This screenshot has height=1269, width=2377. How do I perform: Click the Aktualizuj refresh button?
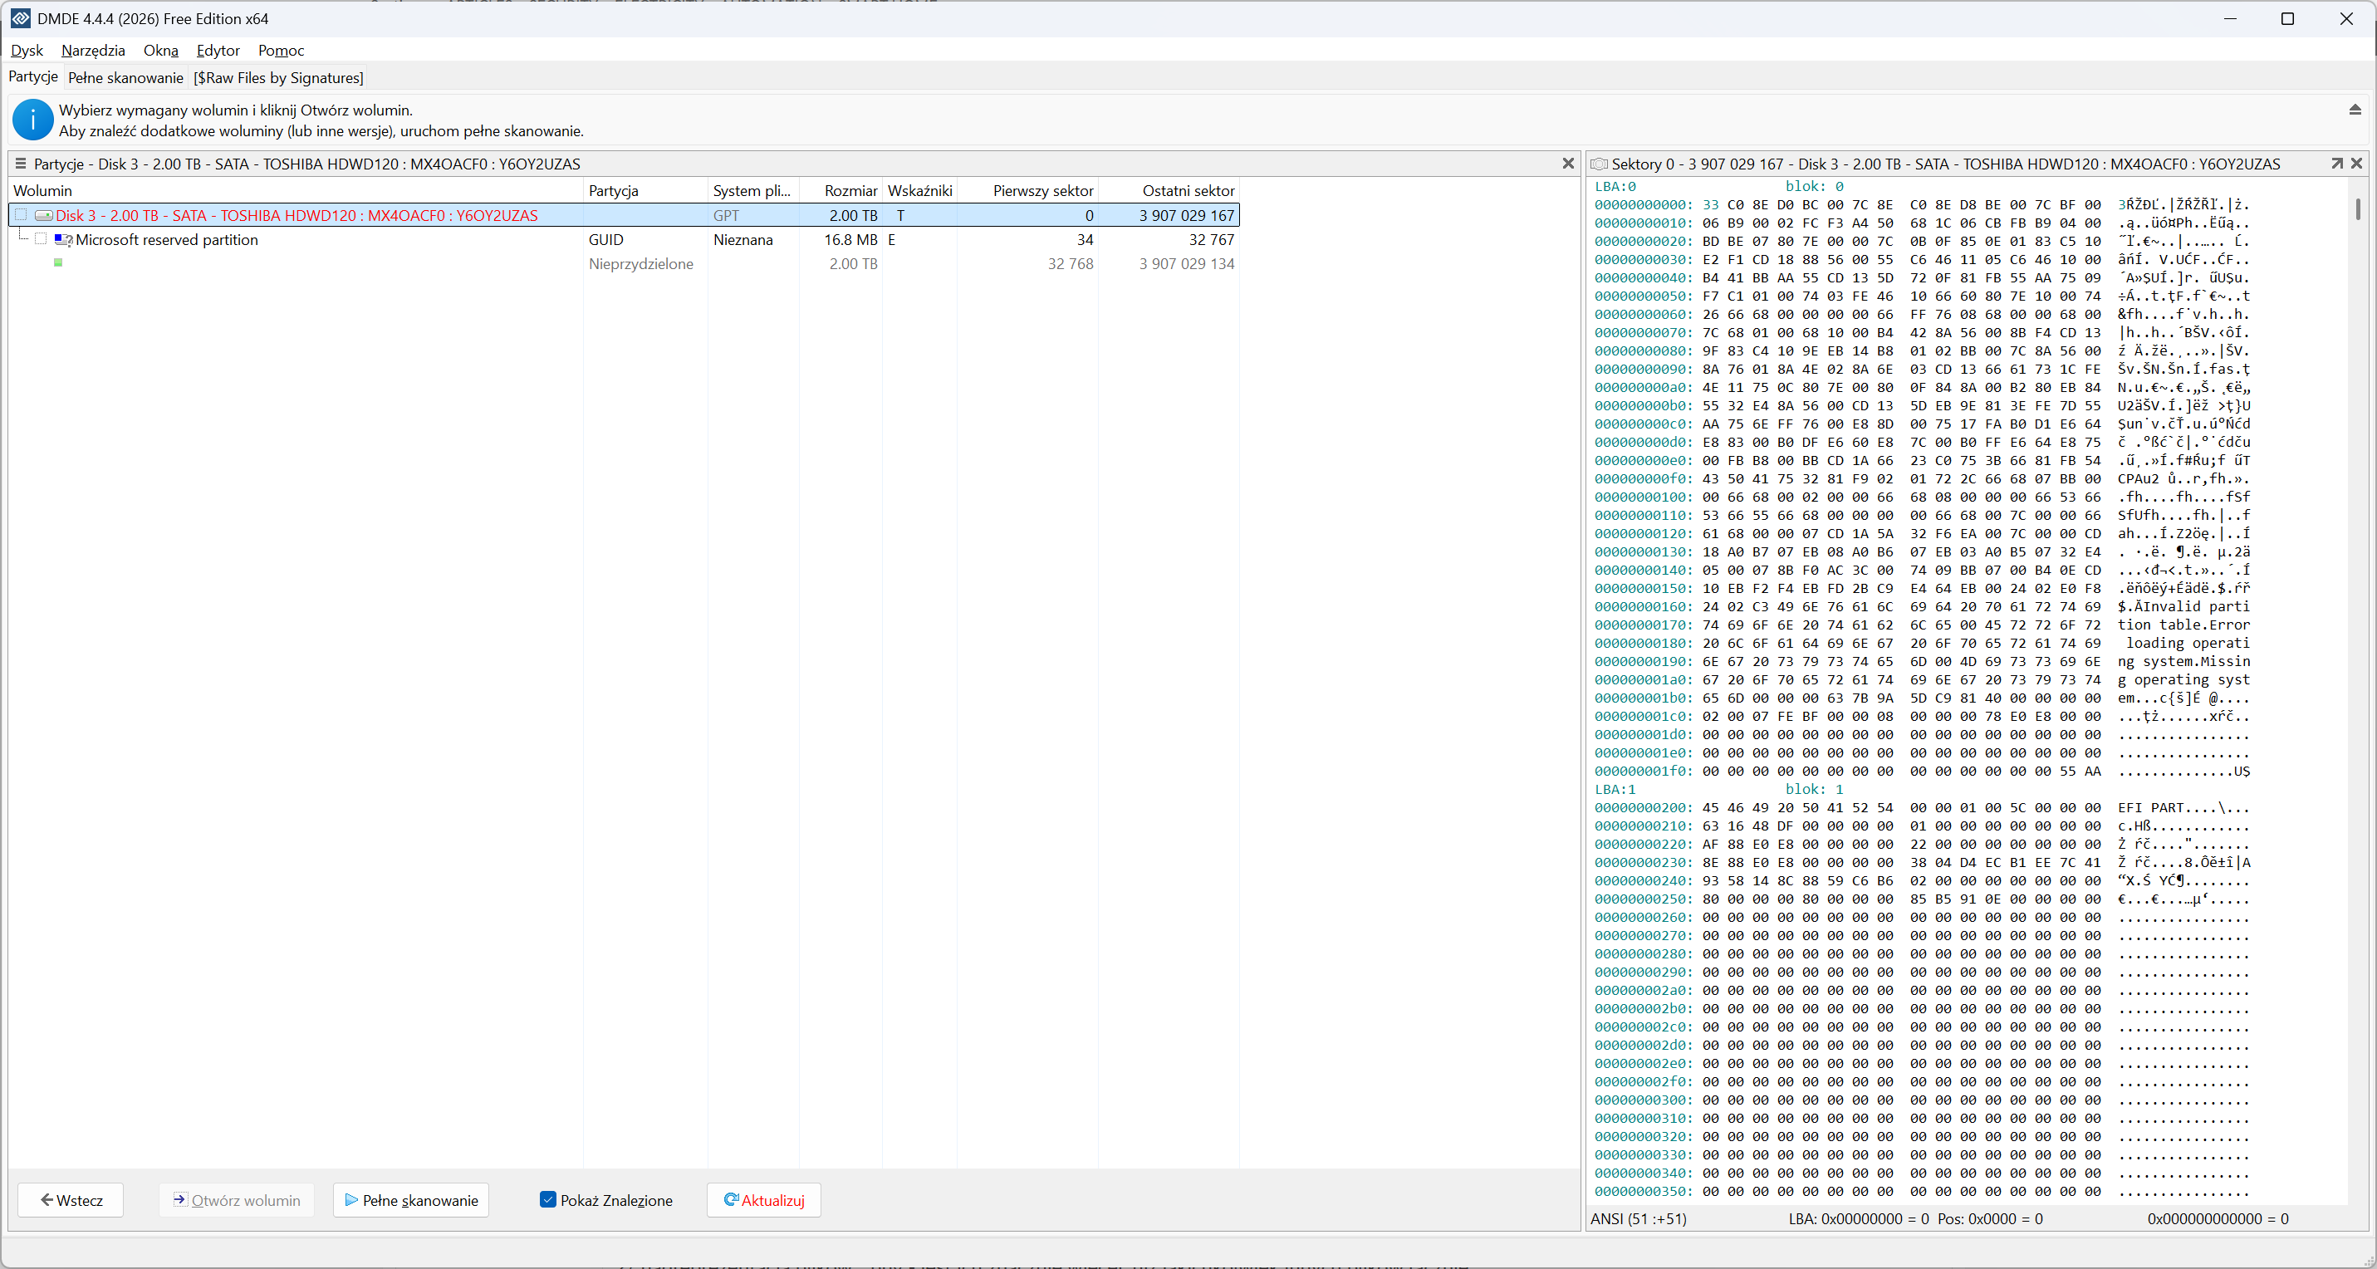(x=764, y=1200)
